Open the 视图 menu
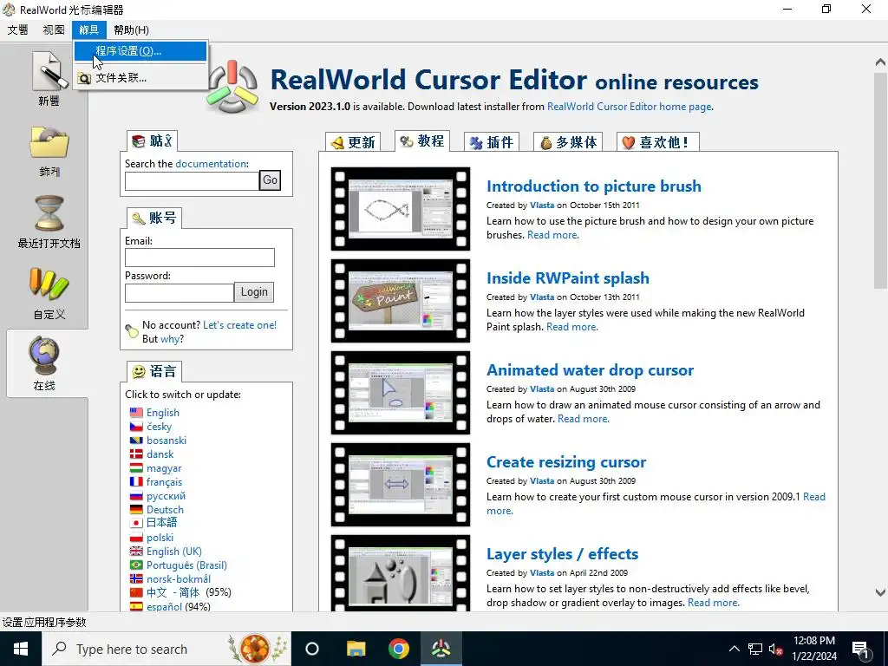 coord(53,30)
